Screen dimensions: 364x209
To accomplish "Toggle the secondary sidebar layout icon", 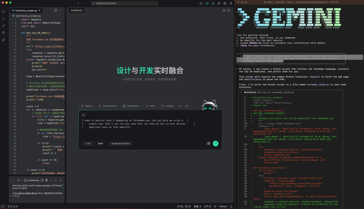I will [213, 3].
